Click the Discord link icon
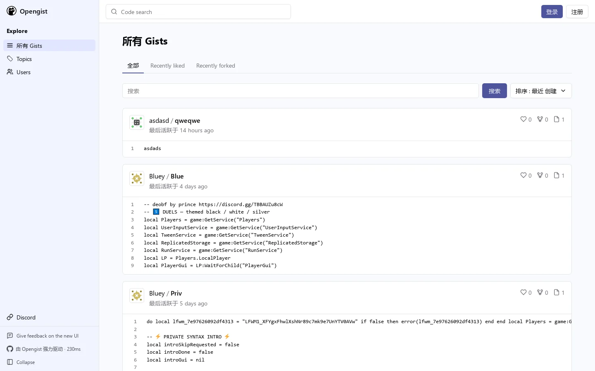 [10, 317]
